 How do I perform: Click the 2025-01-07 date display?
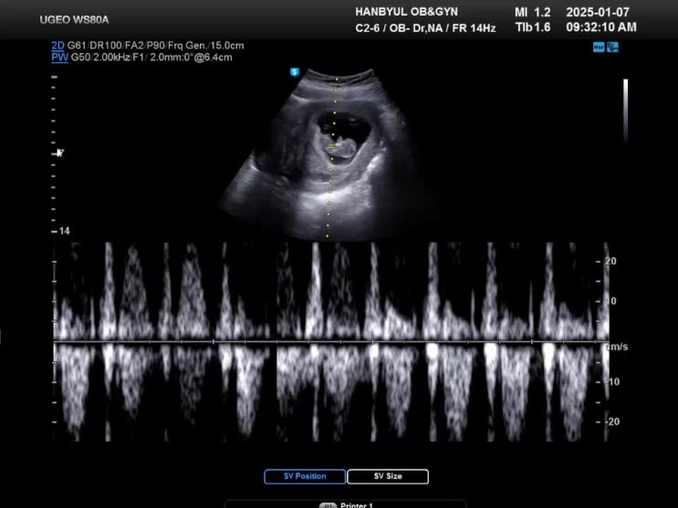598,12
